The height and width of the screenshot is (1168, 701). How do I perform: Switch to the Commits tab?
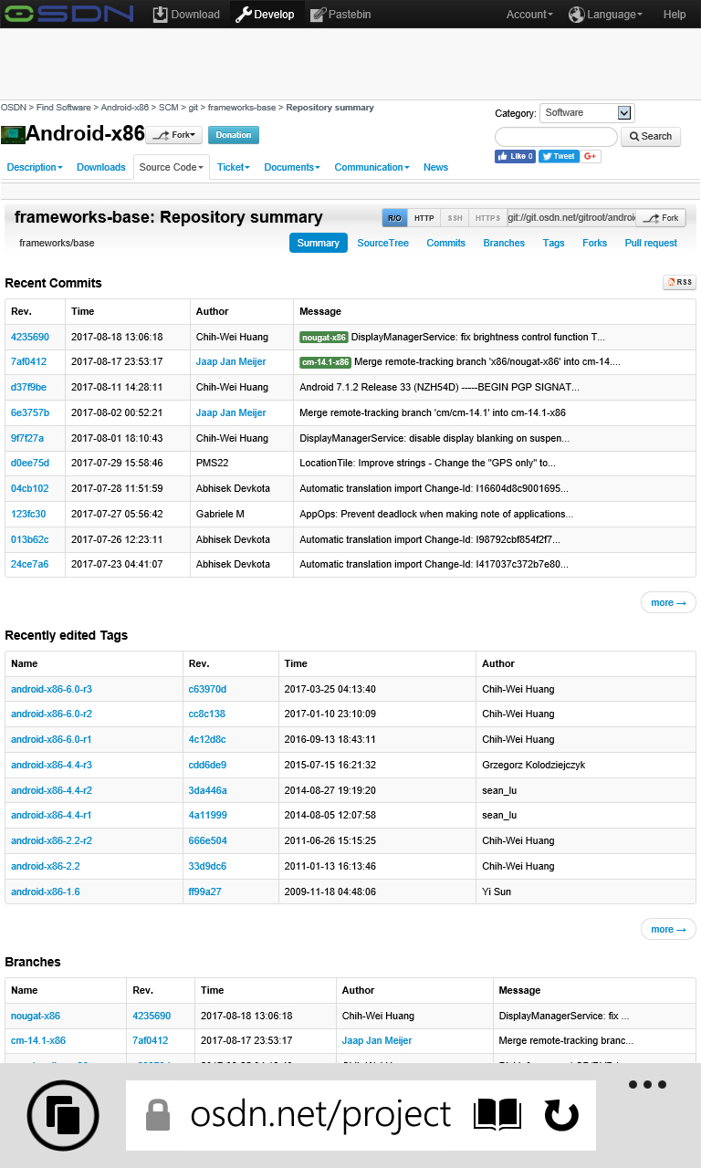click(x=446, y=243)
